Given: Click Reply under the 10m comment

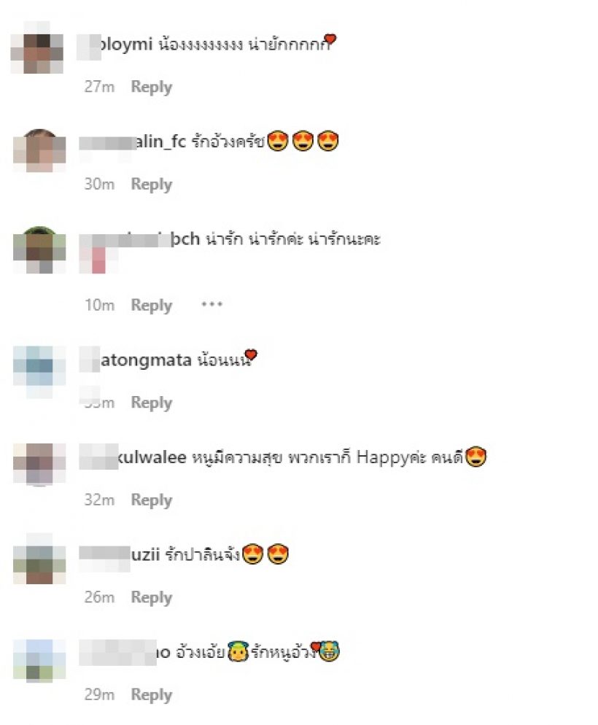Looking at the screenshot, I should coord(151,306).
